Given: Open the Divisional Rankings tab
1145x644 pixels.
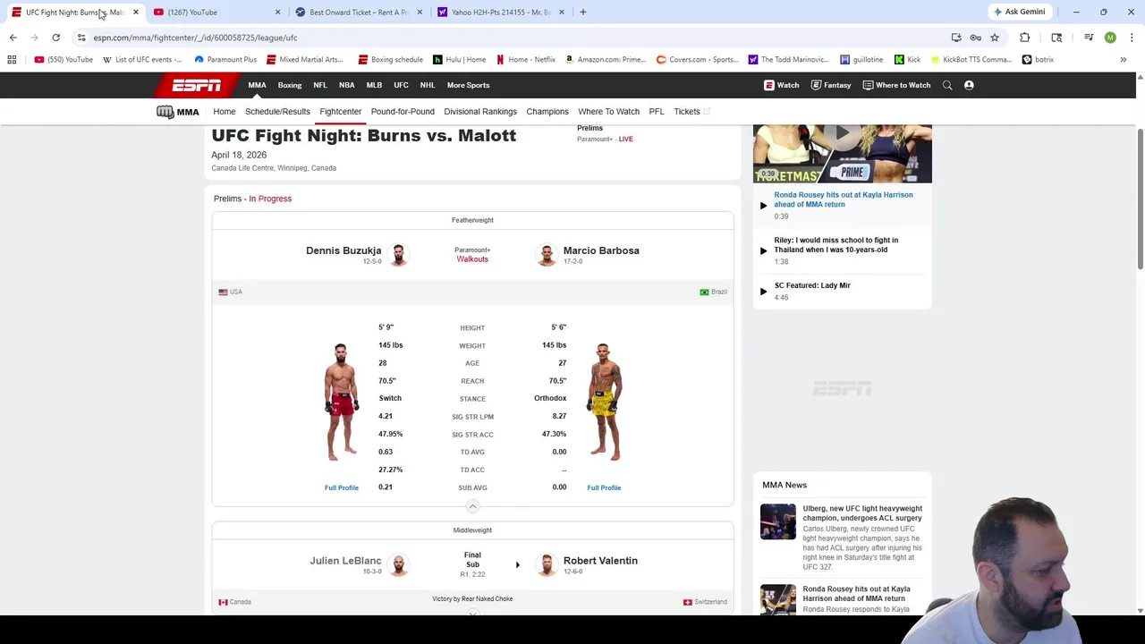Looking at the screenshot, I should (x=480, y=112).
